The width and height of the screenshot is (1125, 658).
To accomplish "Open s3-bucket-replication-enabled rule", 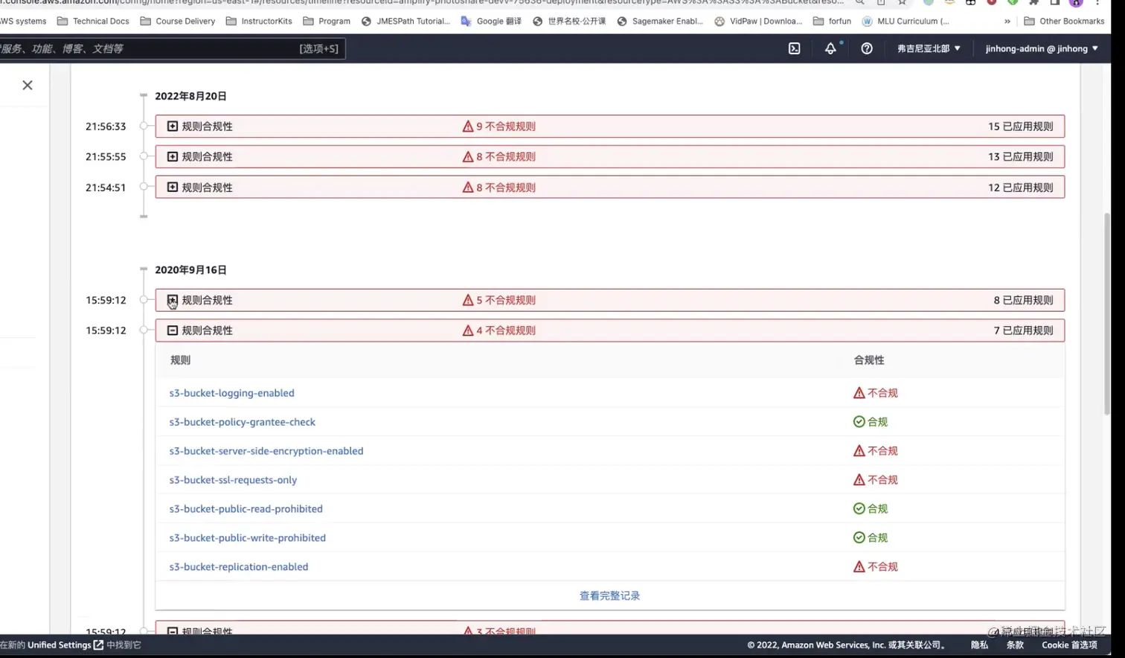I will 238,567.
